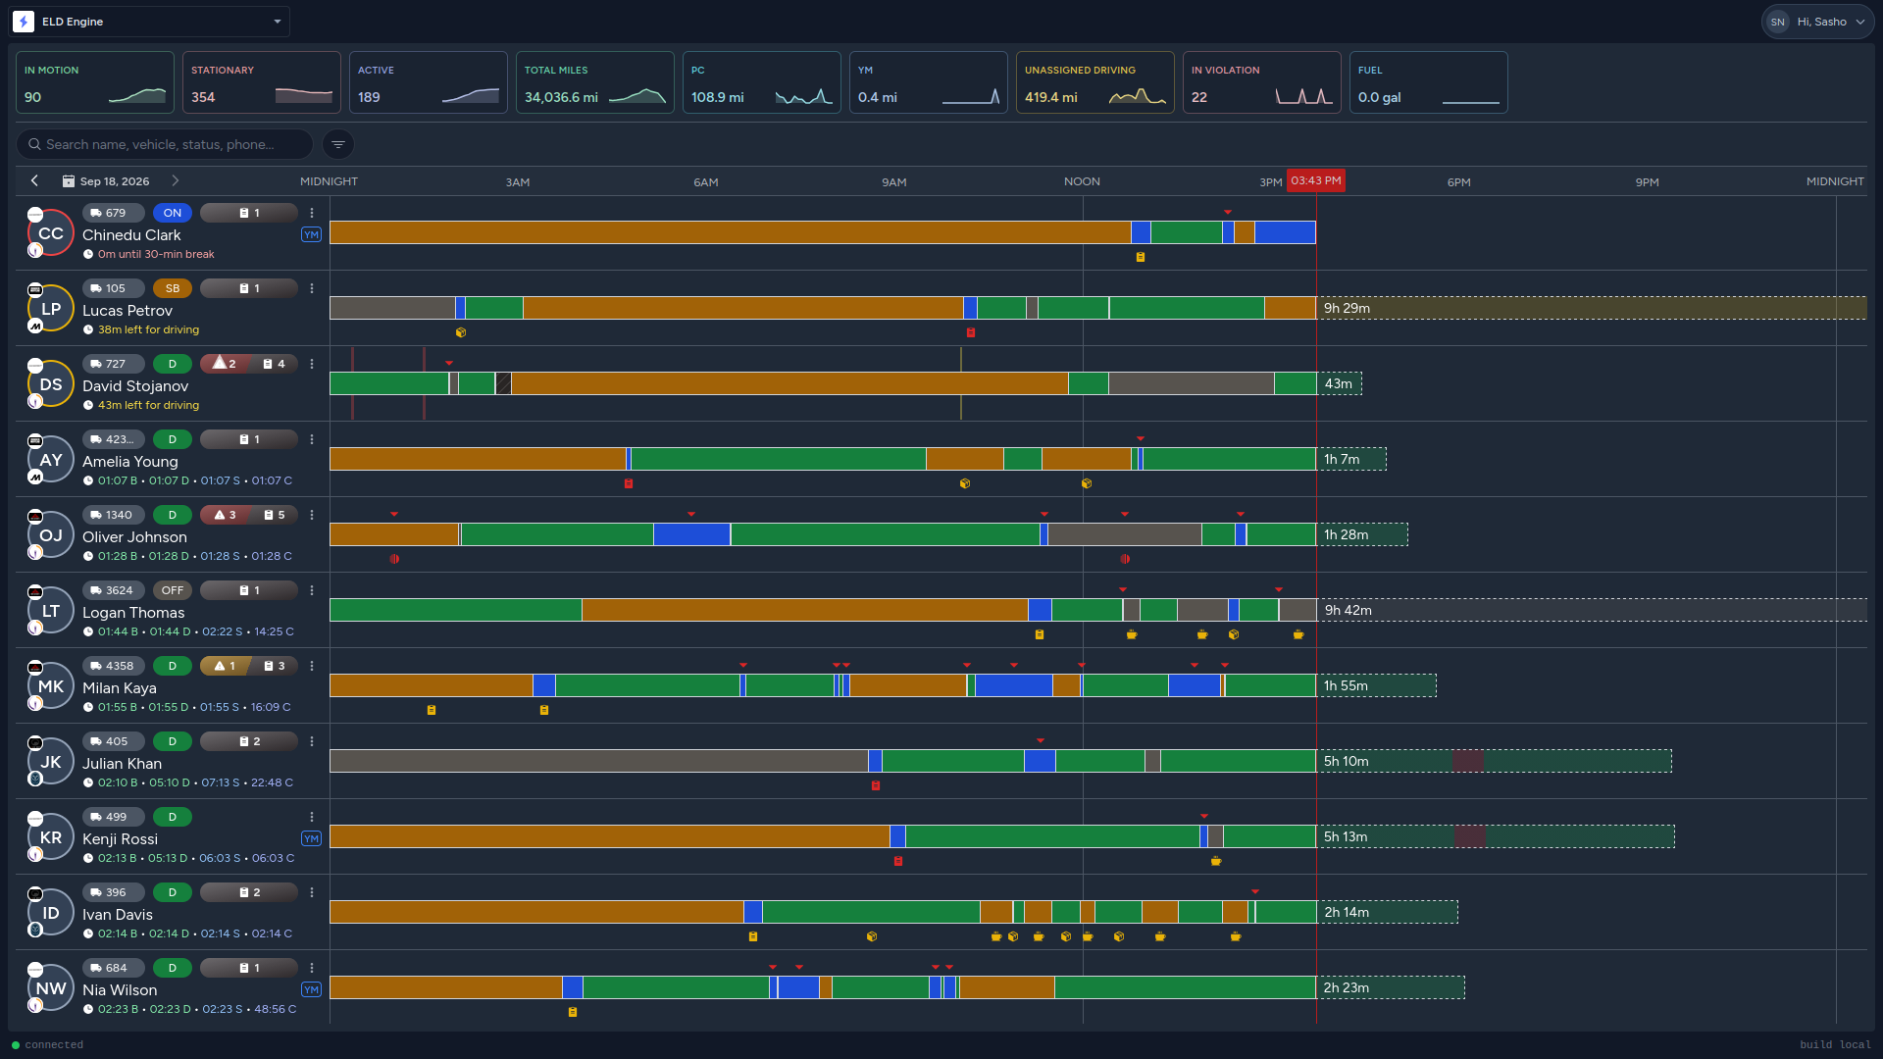Viewport: 1883px width, 1059px height.
Task: Click Chinedu Clark's ON status pill
Action: click(173, 213)
